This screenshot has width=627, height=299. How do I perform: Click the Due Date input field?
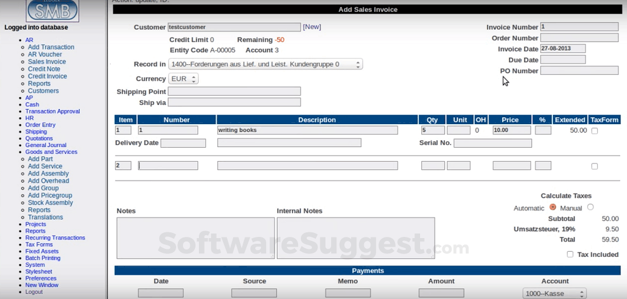point(563,60)
